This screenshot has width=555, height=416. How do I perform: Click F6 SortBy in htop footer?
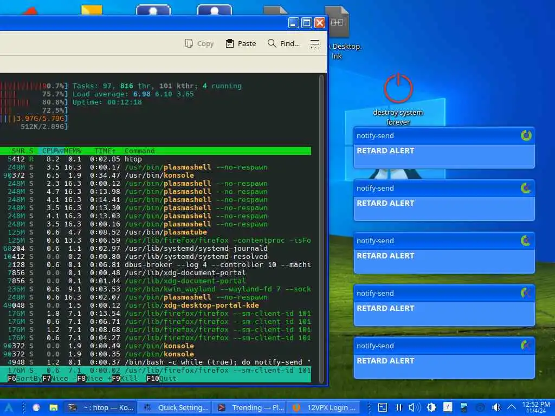pos(24,379)
